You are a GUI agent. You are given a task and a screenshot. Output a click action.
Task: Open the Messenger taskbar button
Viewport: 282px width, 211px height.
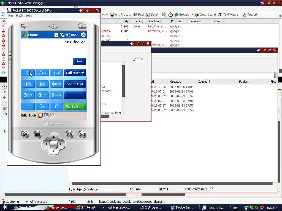click(x=56, y=207)
